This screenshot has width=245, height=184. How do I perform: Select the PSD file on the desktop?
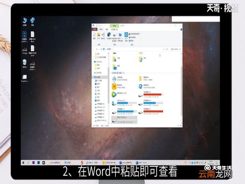coord(25,36)
